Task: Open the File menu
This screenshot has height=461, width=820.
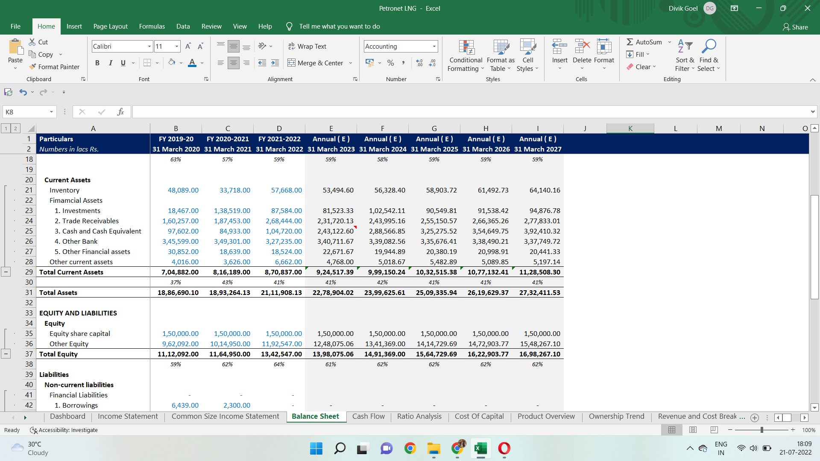Action: tap(15, 26)
